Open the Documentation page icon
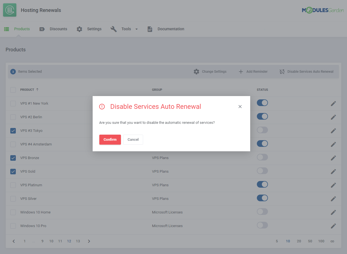 [150, 29]
